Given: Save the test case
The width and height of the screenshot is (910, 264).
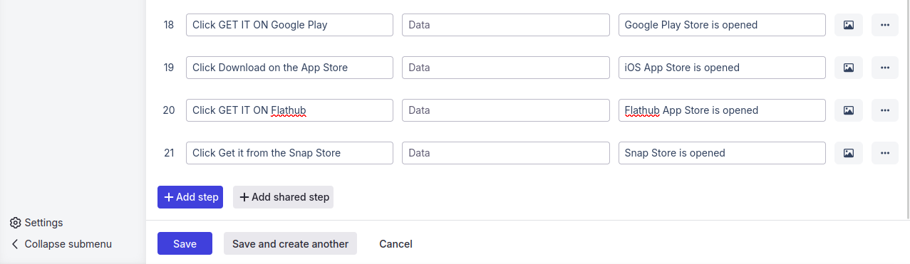Looking at the screenshot, I should (x=185, y=243).
